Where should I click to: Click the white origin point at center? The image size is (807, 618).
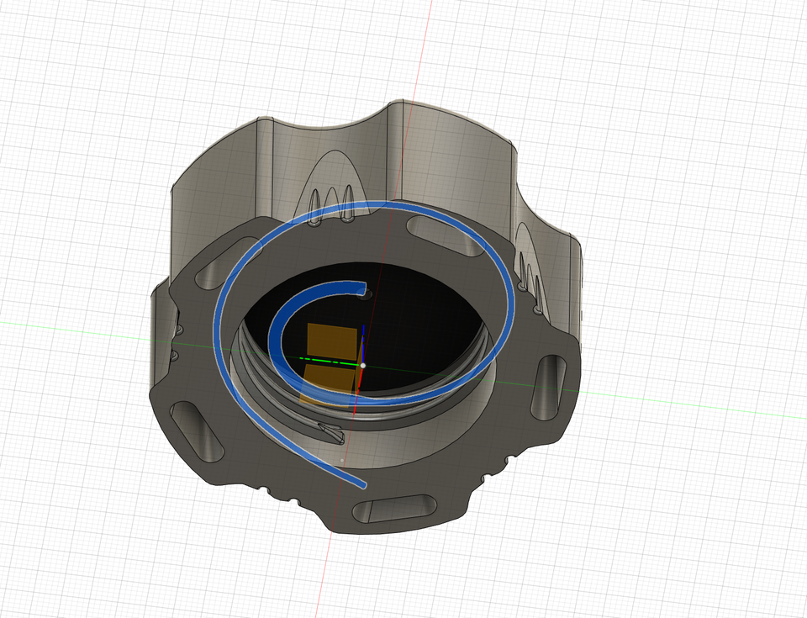(x=362, y=366)
